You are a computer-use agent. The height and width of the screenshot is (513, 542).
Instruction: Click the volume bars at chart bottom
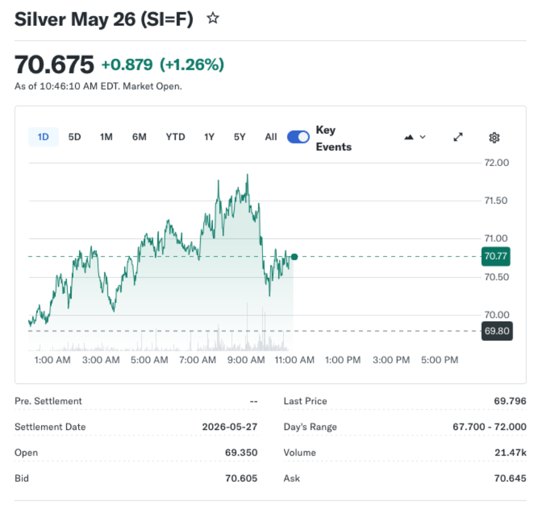(212, 344)
